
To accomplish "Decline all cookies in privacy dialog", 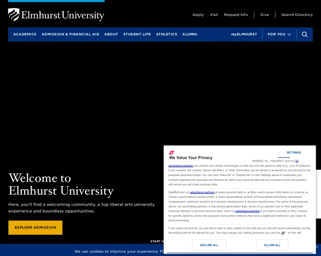I will [x=209, y=245].
